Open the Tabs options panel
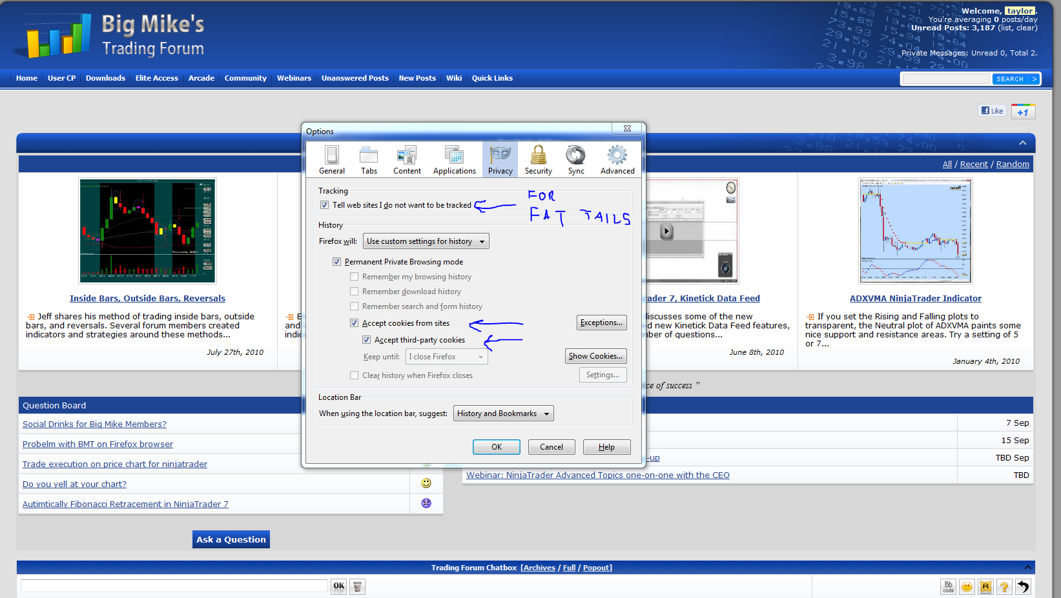The height and width of the screenshot is (598, 1061). pos(369,159)
